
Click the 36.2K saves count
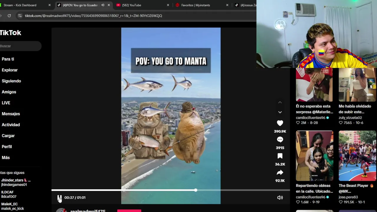coord(280,164)
